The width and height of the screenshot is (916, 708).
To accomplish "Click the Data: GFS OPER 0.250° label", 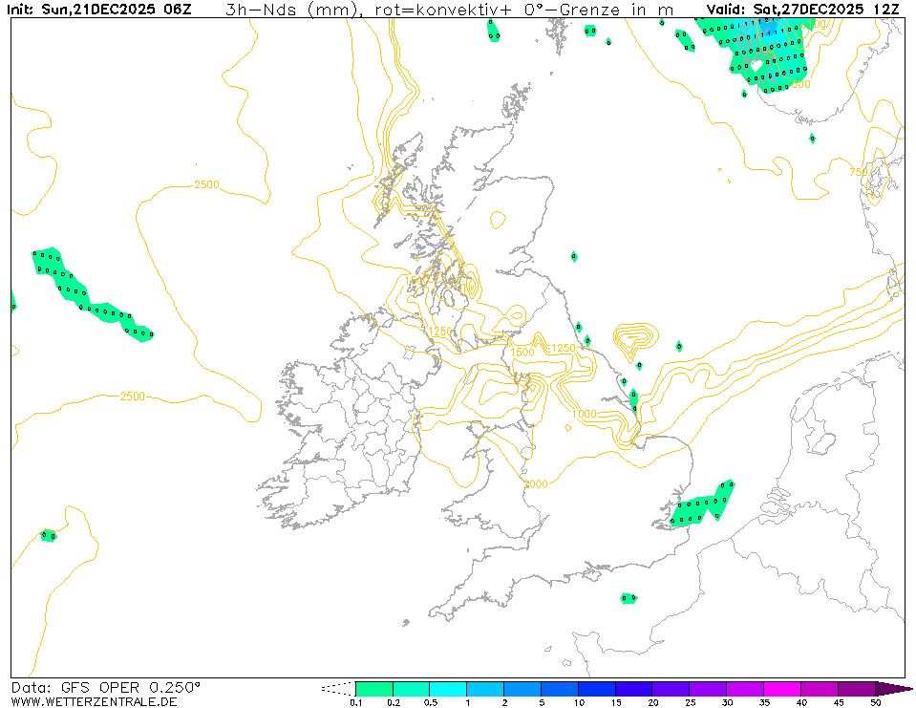I will [x=106, y=687].
